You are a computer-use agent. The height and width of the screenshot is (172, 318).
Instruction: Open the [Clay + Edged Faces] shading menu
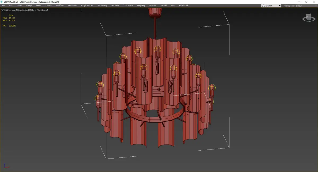(x=39, y=10)
